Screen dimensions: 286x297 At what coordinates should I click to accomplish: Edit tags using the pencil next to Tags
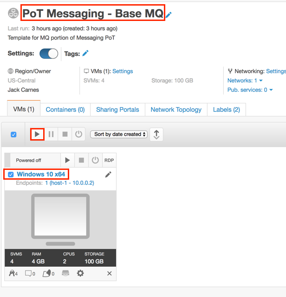pos(85,54)
